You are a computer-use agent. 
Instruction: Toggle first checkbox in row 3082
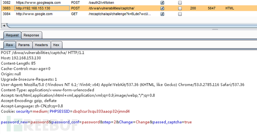162,3
